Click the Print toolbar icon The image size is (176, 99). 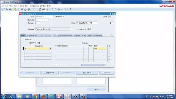[25, 9]
